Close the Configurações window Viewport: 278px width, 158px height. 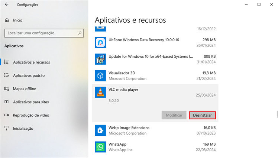pyautogui.click(x=272, y=4)
